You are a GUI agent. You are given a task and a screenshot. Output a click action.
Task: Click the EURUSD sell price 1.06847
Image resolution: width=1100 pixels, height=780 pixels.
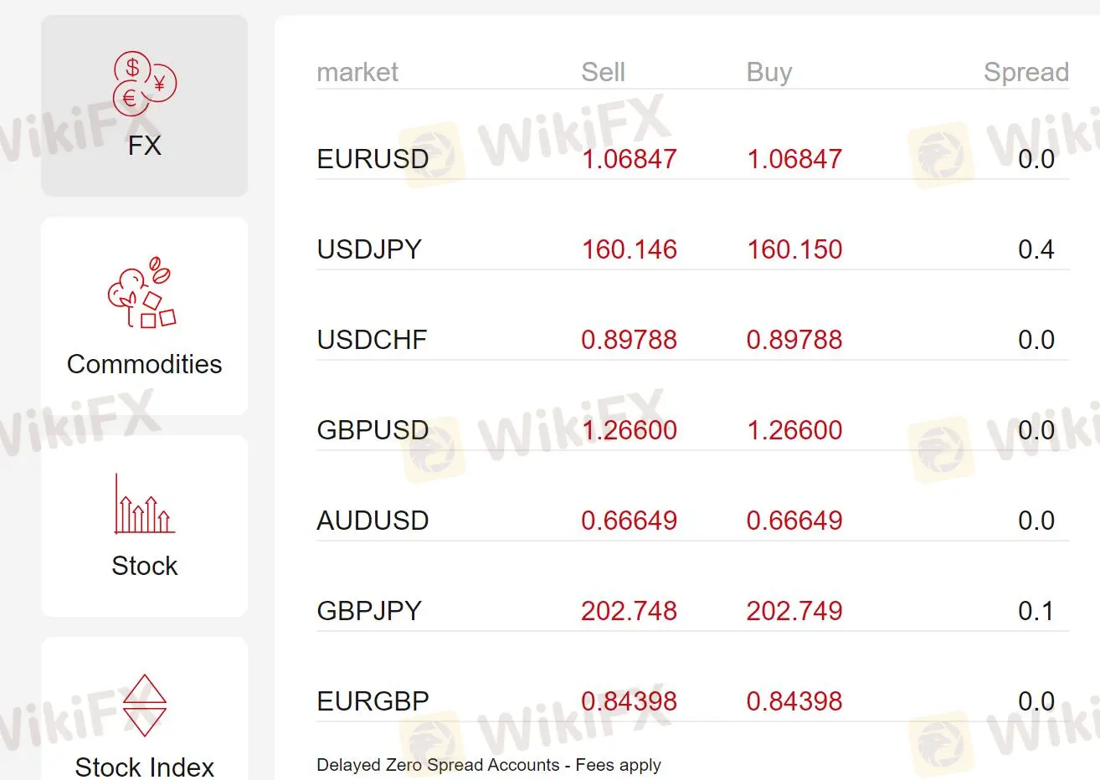click(629, 159)
